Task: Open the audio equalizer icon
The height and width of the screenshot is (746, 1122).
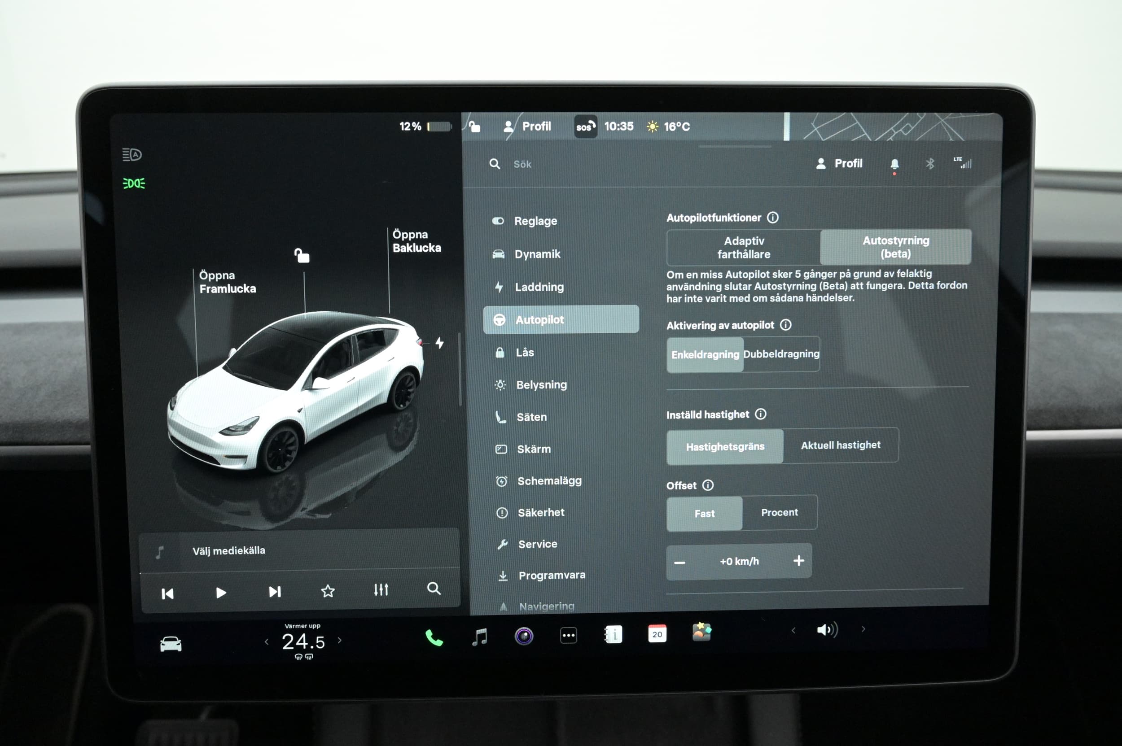Action: coord(381,590)
